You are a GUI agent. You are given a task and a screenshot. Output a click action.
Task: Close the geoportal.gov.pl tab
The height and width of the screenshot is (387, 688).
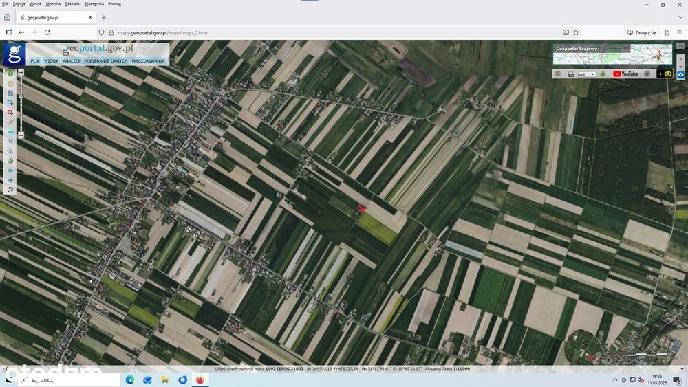90,18
